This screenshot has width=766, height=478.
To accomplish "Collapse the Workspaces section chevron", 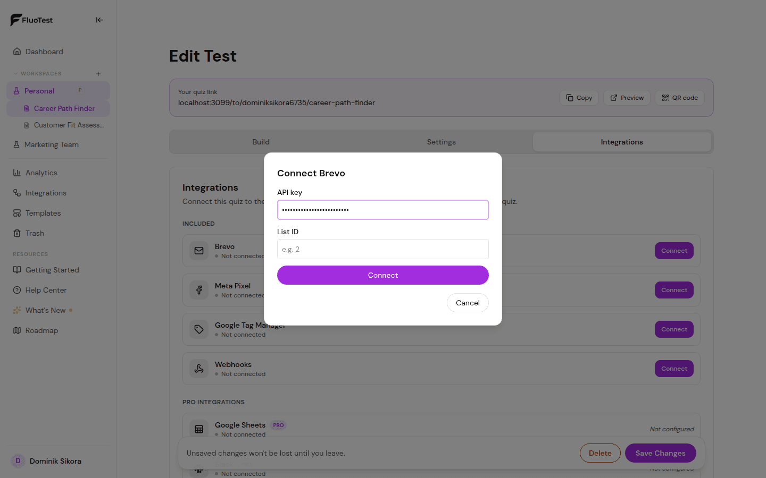I will 15,74.
